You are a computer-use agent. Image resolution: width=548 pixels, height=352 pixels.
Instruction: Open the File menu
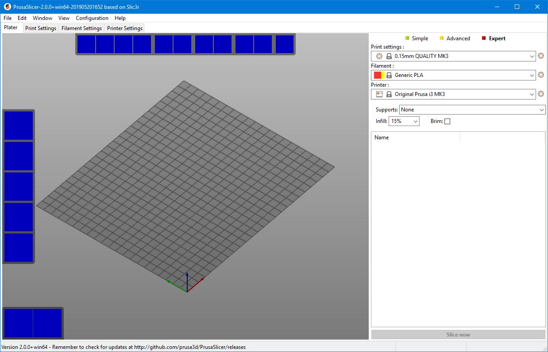point(8,18)
